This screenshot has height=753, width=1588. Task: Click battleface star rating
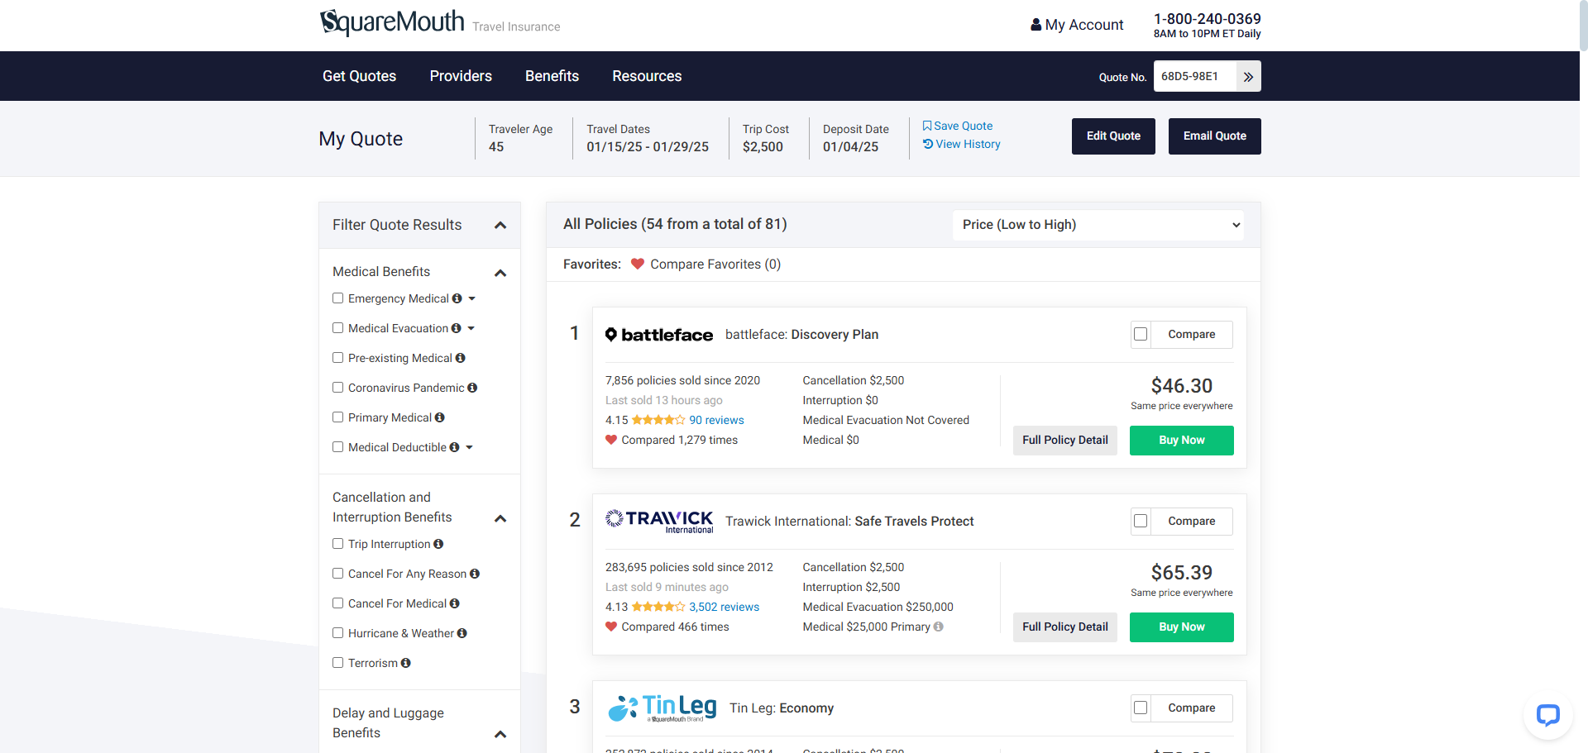coord(658,420)
